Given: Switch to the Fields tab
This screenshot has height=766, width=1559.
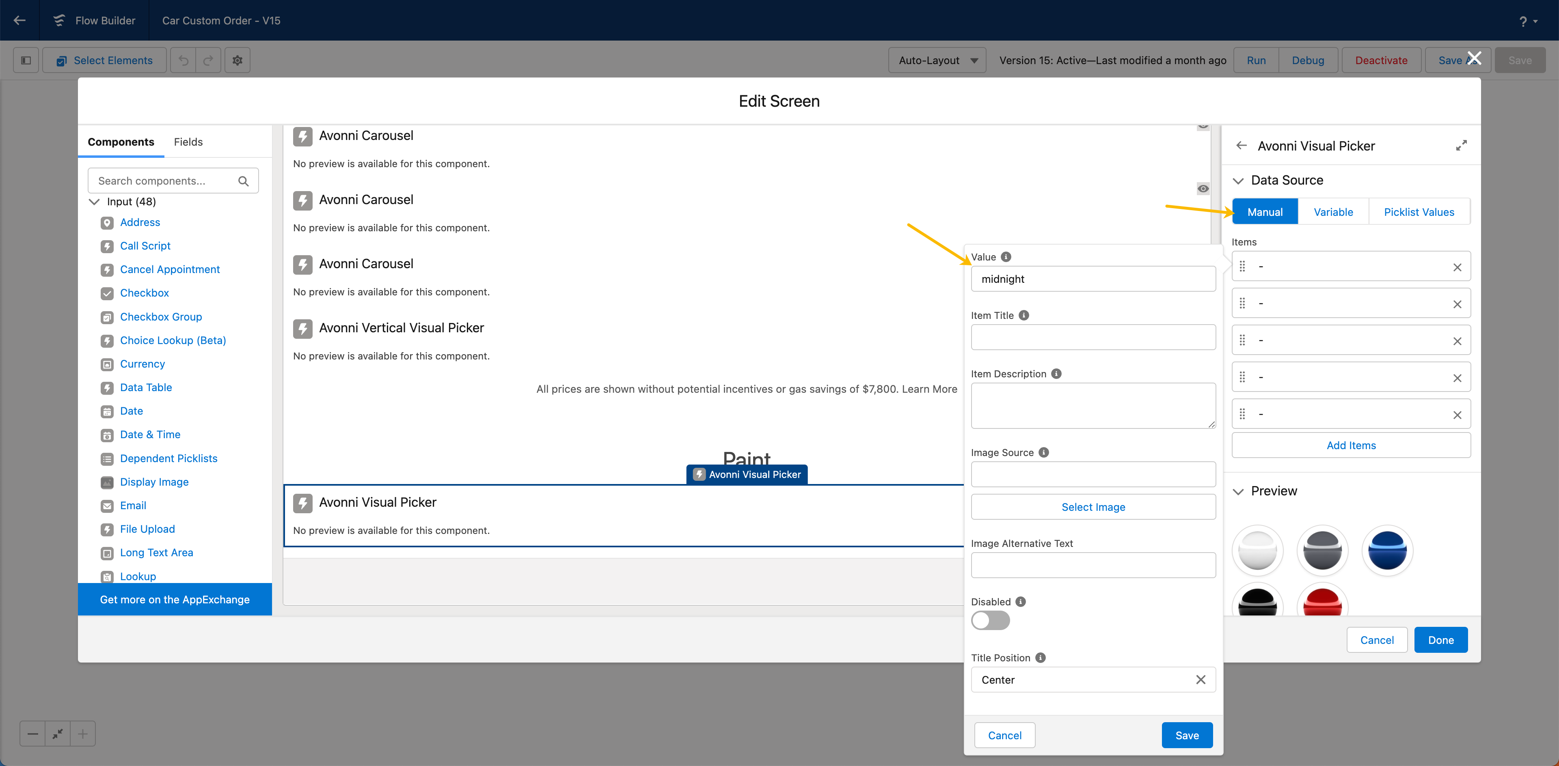Looking at the screenshot, I should 188,142.
